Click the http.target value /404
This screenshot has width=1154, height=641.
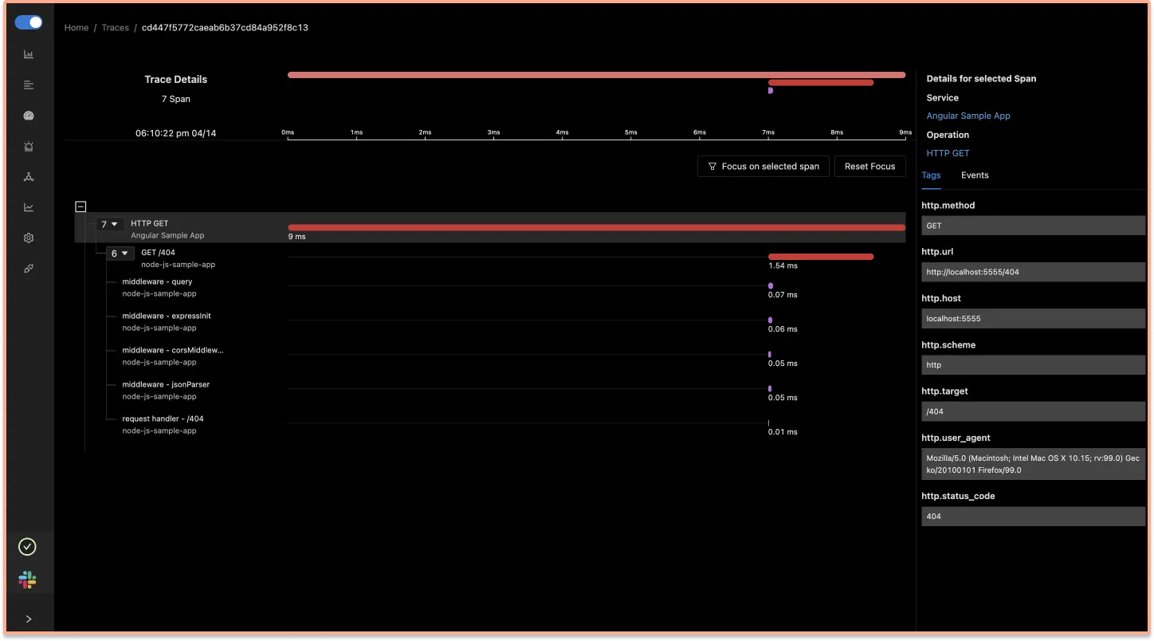(1033, 411)
